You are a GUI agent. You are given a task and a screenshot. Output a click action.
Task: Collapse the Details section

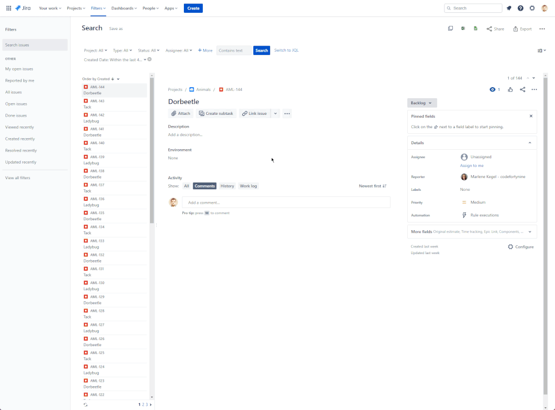tap(530, 143)
